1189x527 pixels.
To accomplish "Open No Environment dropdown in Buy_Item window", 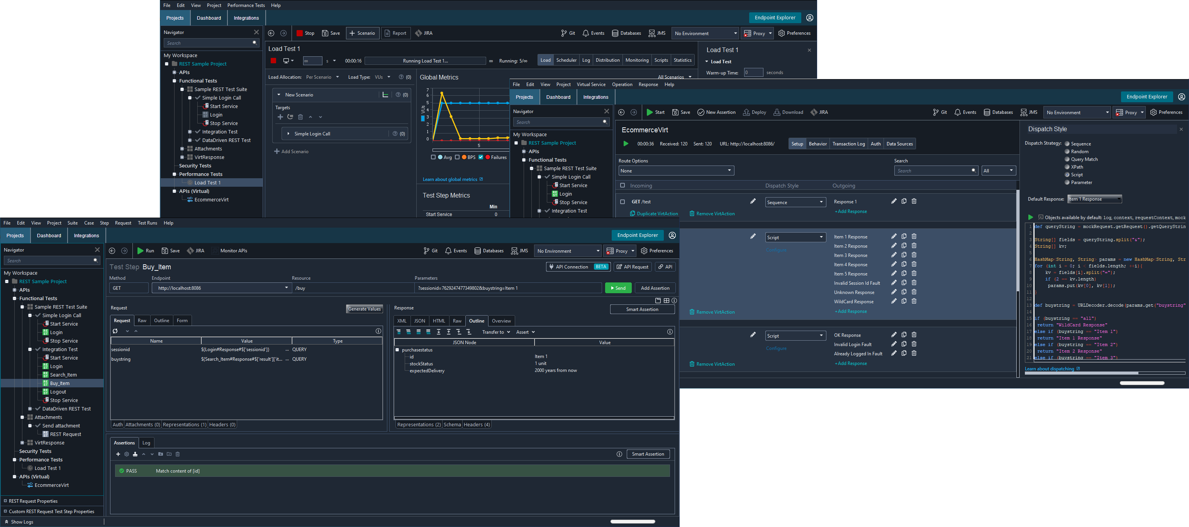I will click(568, 251).
